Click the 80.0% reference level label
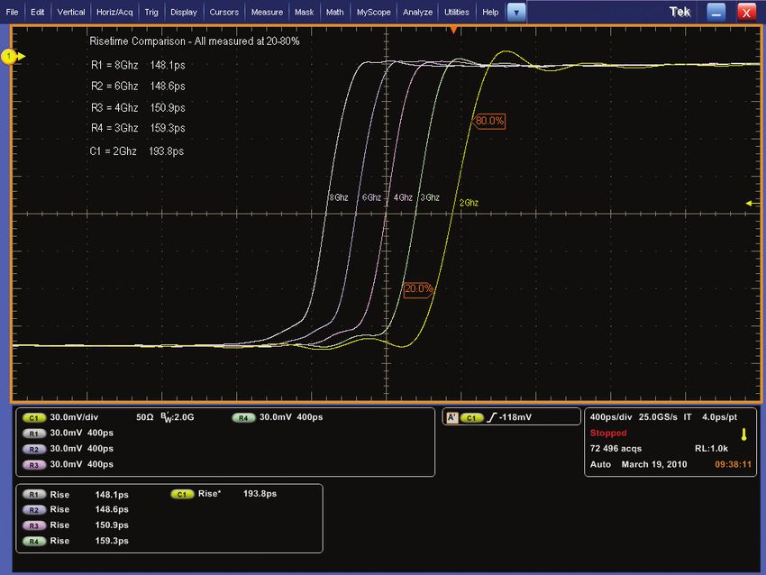Viewport: 766px width, 575px height. tap(488, 121)
